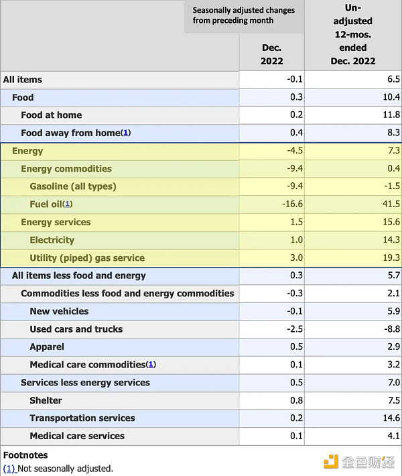Select the All items row label
Image resolution: width=402 pixels, height=476 pixels.
pos(22,80)
